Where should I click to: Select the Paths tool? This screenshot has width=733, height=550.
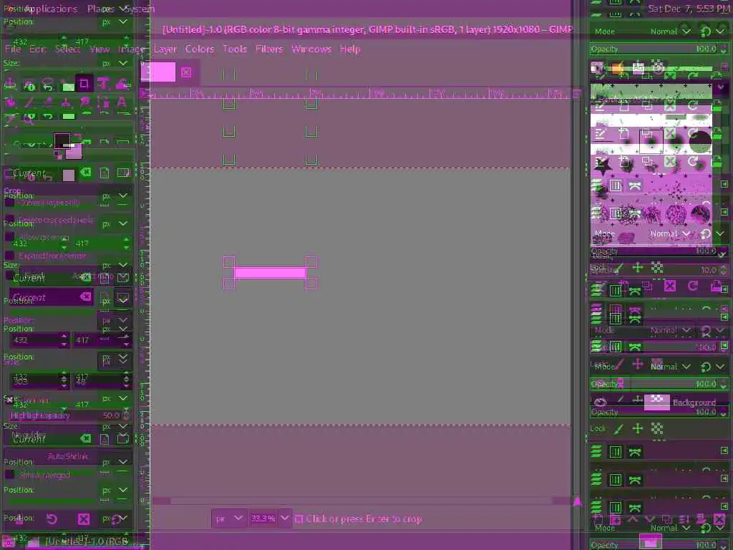pos(103,102)
